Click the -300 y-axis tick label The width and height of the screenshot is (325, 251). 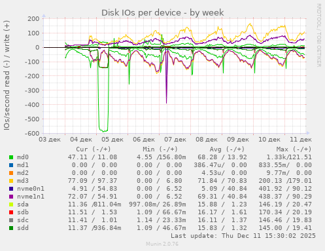[32, 90]
